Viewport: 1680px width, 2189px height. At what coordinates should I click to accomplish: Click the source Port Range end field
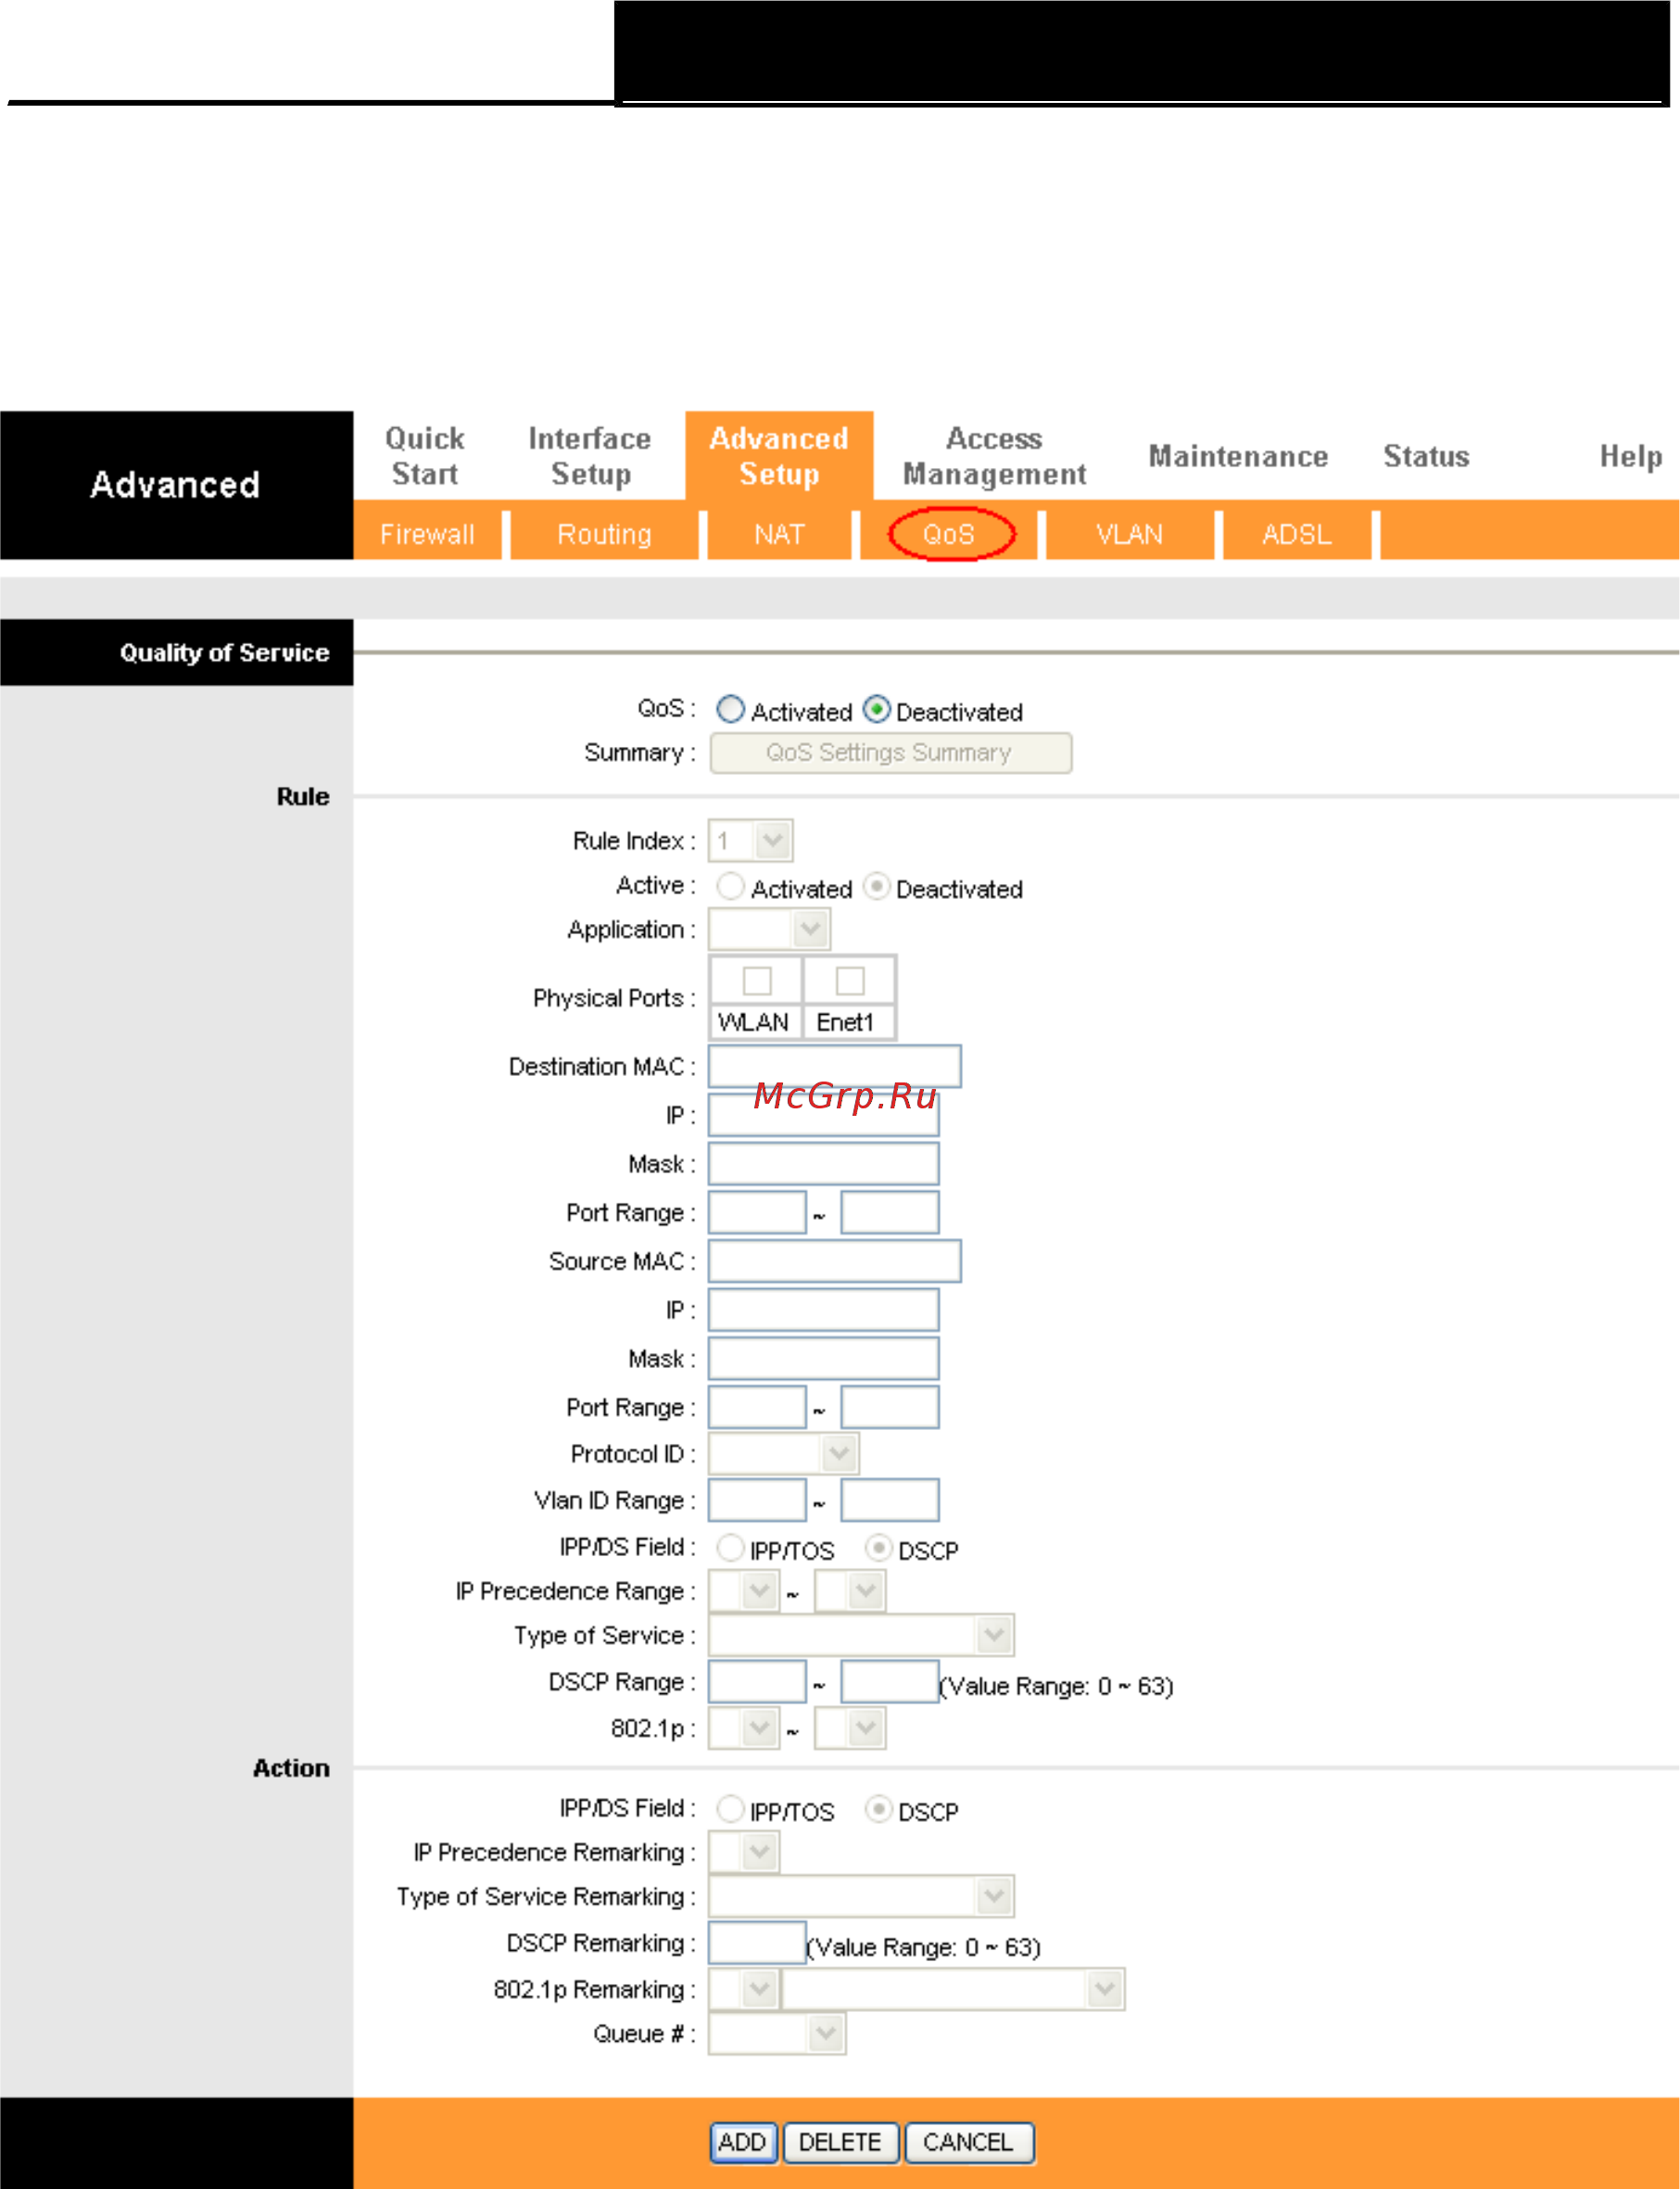point(890,1407)
